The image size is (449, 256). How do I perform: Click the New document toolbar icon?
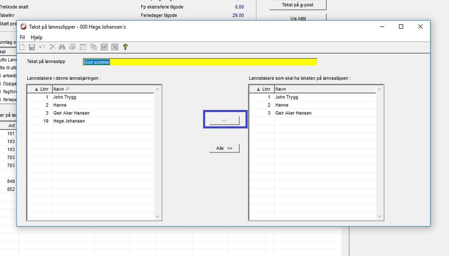(22, 47)
